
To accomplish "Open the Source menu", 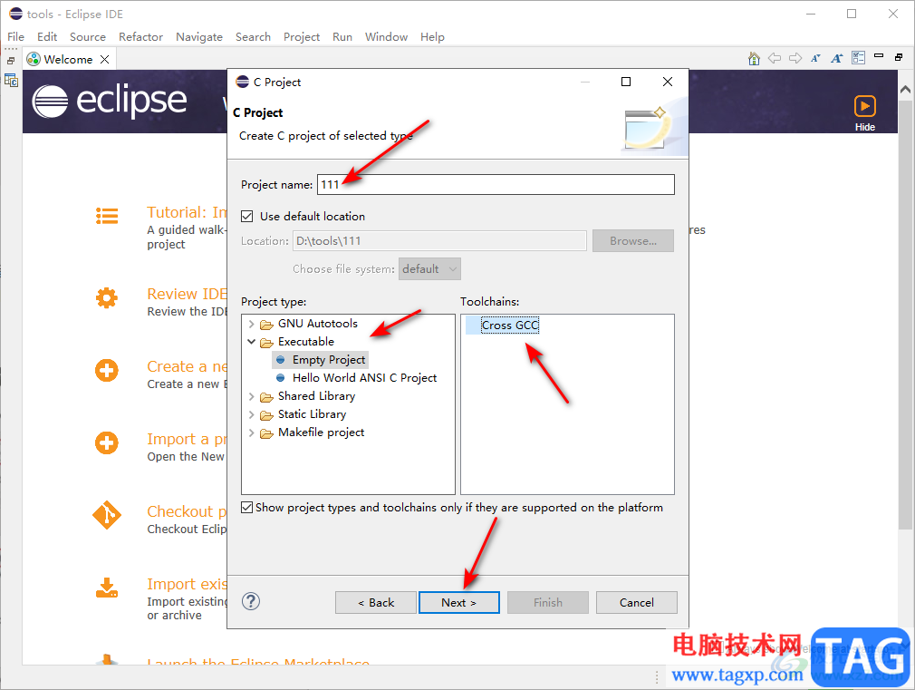I will click(88, 37).
